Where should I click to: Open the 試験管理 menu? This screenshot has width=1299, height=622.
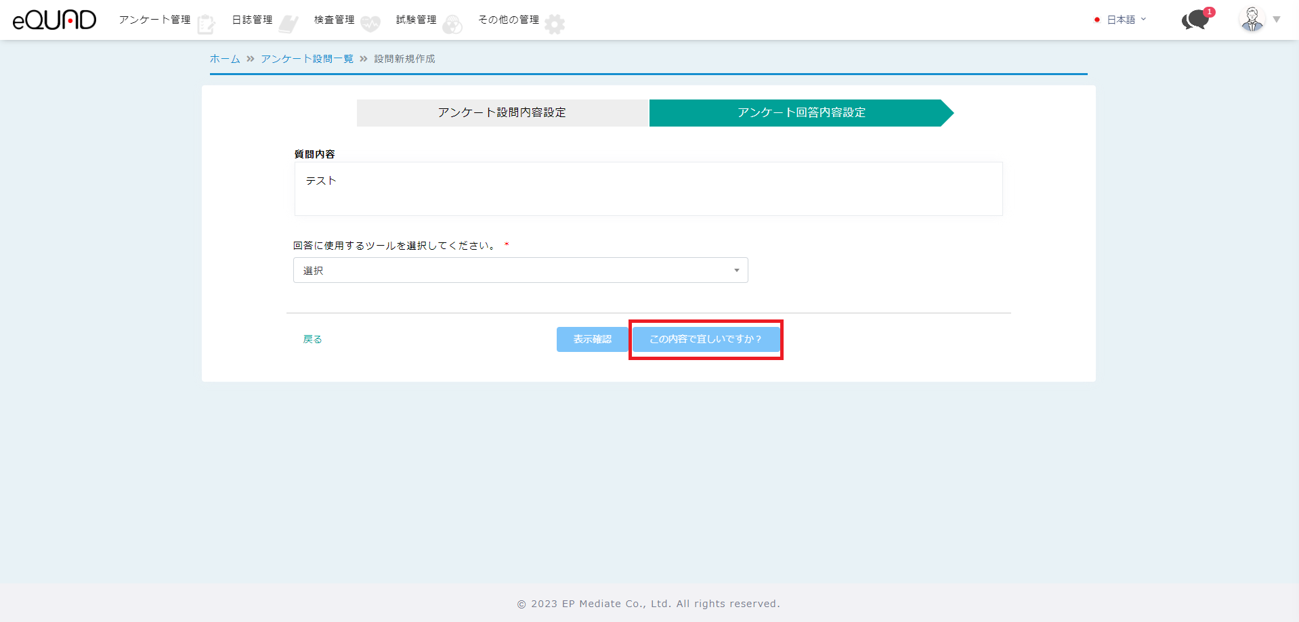(x=416, y=20)
